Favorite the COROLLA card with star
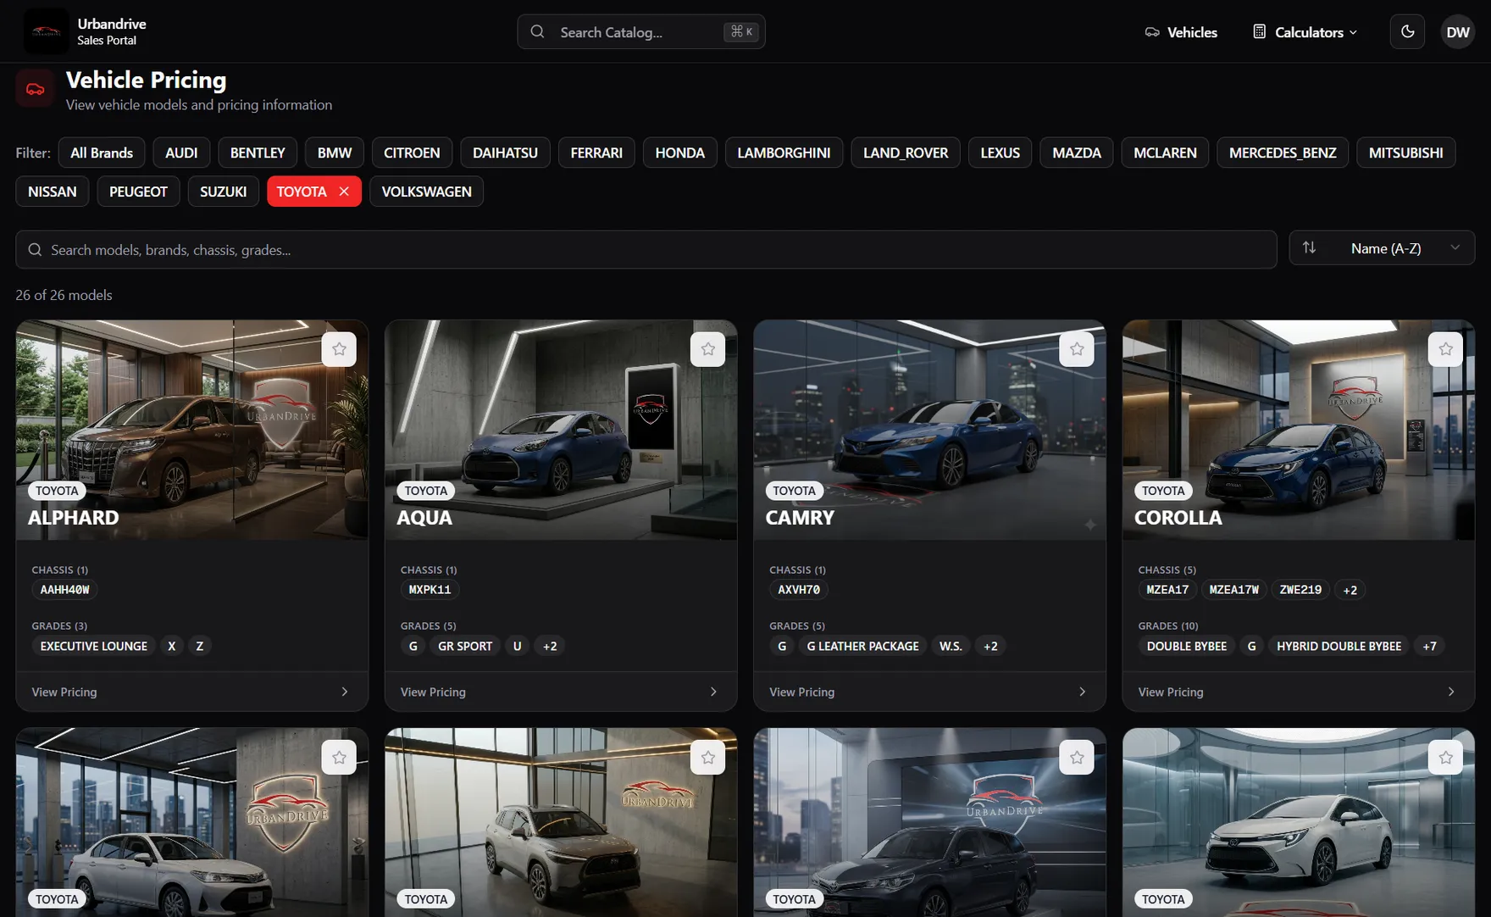The height and width of the screenshot is (917, 1491). (x=1445, y=349)
